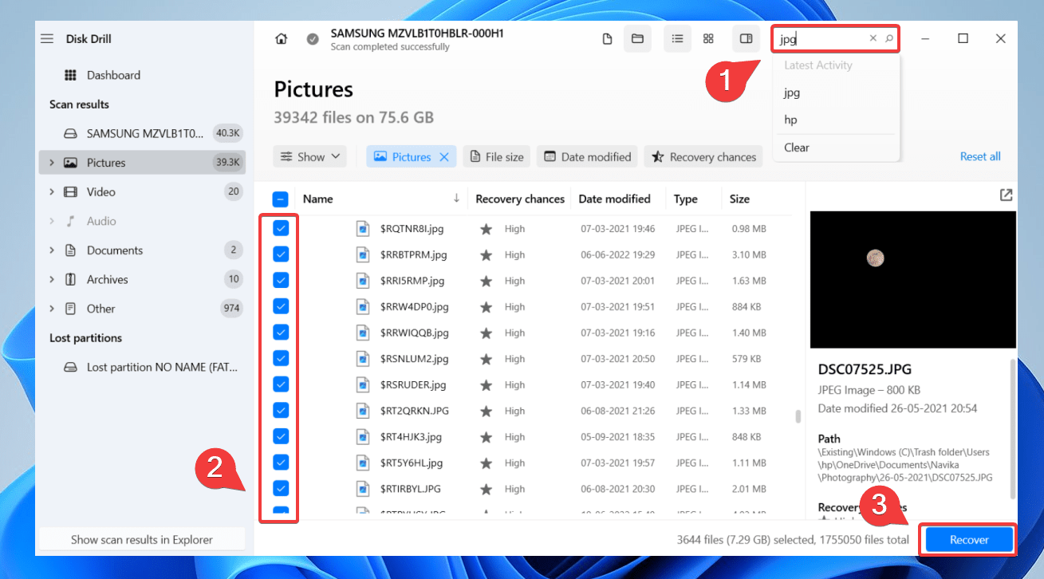Click the Reset all link
1044x579 pixels.
pyautogui.click(x=980, y=157)
